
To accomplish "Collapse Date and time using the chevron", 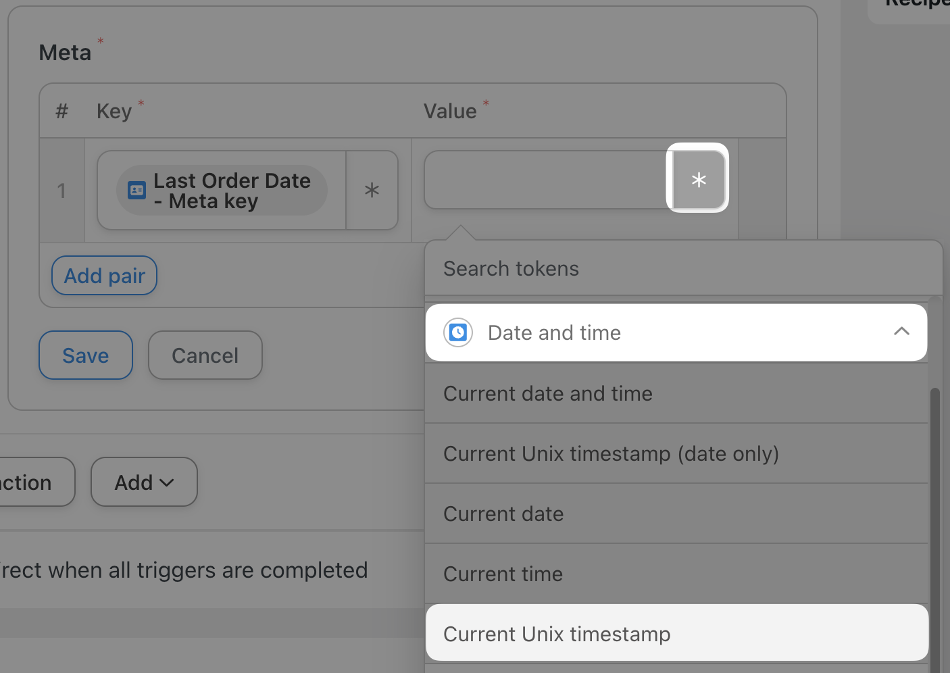I will click(901, 332).
